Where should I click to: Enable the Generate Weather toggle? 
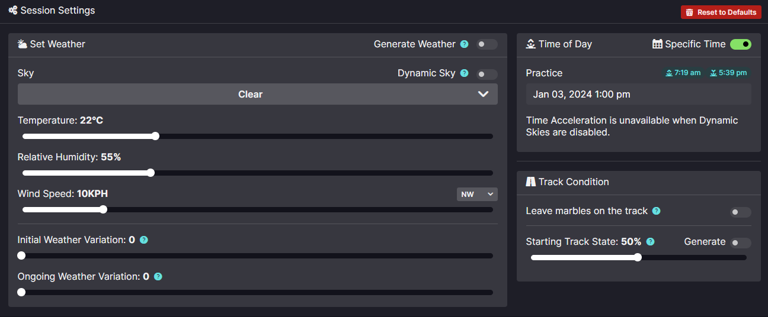click(x=487, y=44)
